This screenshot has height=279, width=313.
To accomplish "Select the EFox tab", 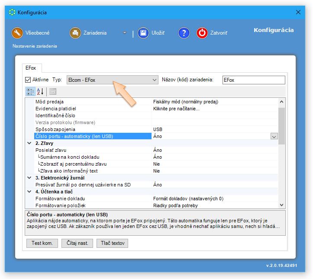I will [x=32, y=67].
